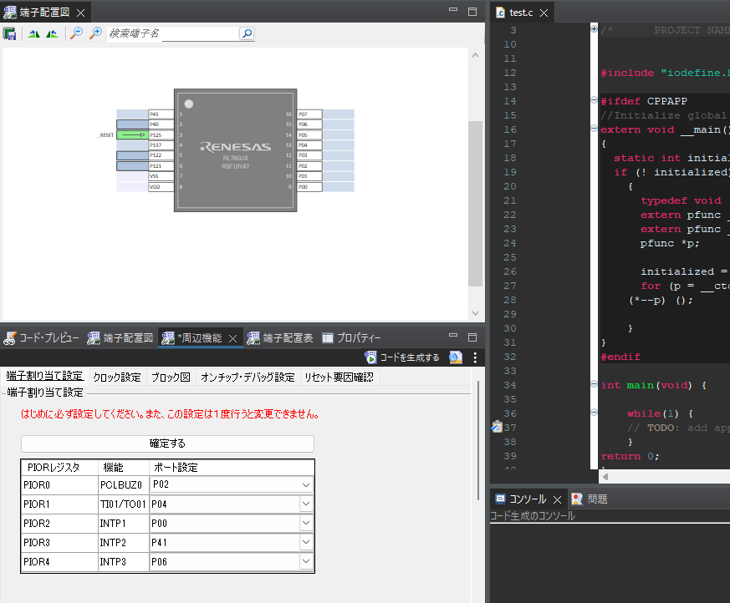730x603 pixels.
Task: Expand the folded comment at line 3
Action: pyautogui.click(x=594, y=29)
